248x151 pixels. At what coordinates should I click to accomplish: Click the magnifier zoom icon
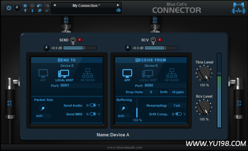click(x=39, y=11)
